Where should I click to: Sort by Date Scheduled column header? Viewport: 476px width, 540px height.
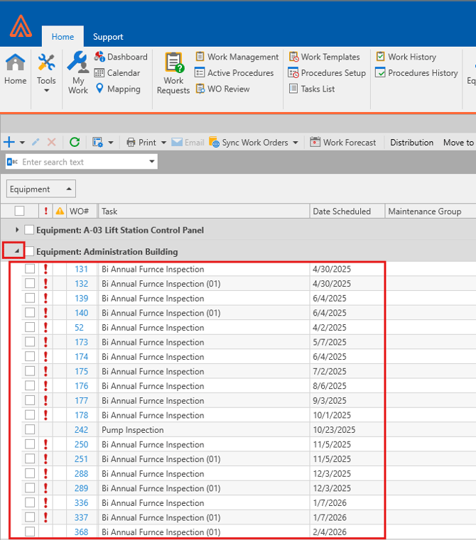(342, 211)
